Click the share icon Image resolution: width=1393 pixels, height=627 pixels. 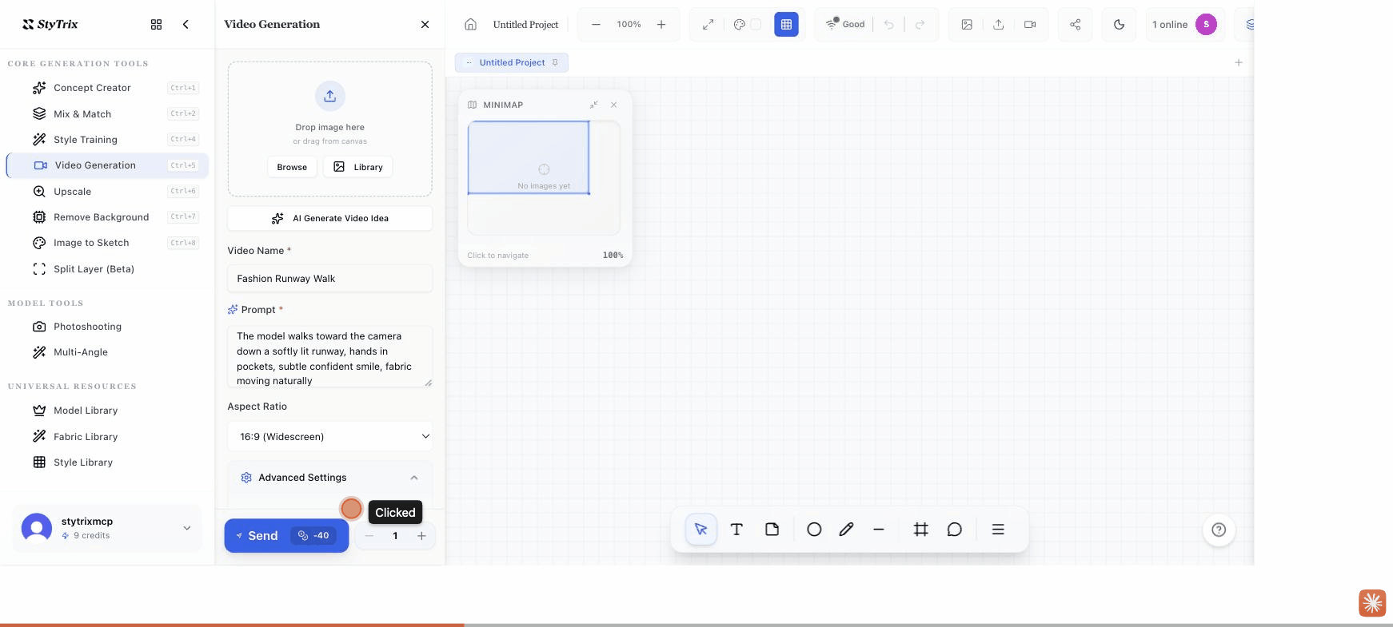tap(1076, 25)
